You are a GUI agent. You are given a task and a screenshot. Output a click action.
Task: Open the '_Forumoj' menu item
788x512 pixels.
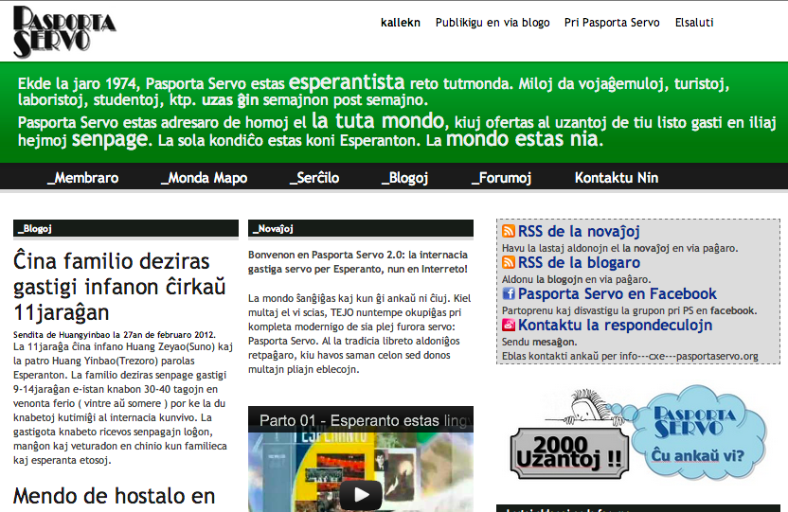click(x=501, y=178)
